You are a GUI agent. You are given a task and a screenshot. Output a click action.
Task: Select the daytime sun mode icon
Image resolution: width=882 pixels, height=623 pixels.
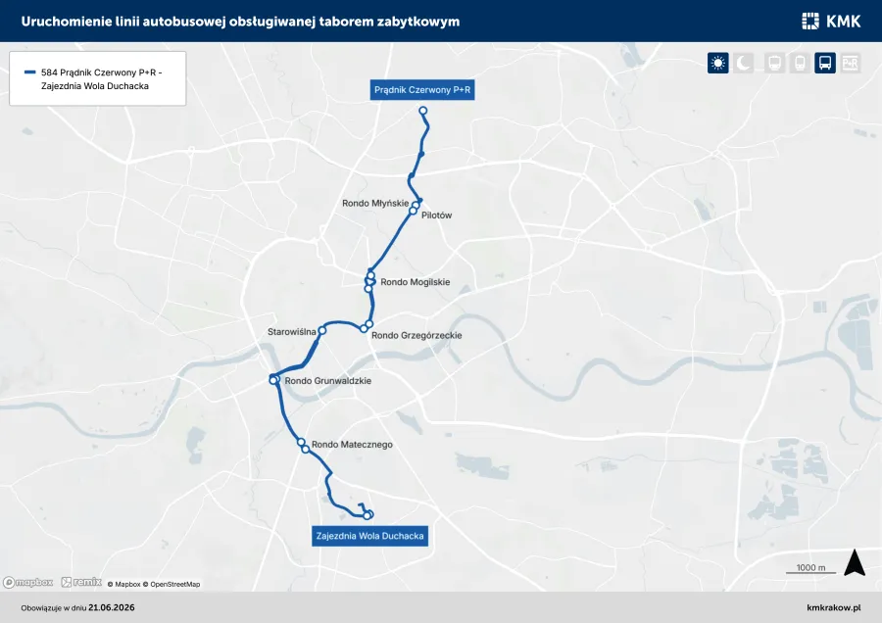coord(717,63)
